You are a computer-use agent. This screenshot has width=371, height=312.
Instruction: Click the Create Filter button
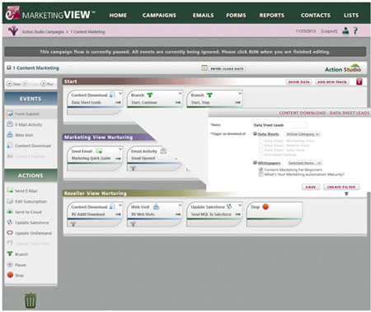tap(341, 187)
